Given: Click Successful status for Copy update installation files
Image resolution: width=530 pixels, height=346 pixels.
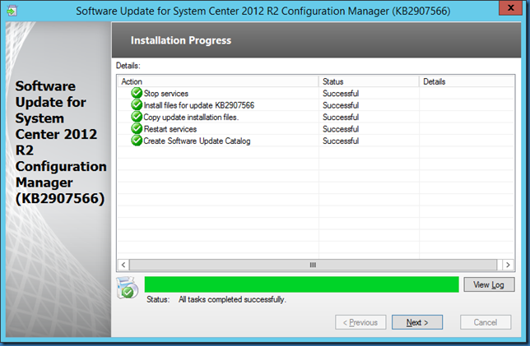Looking at the screenshot, I should coord(341,118).
